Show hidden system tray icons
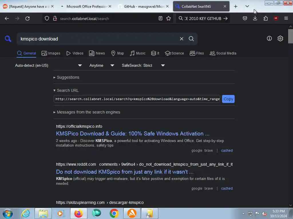 pyautogui.click(x=243, y=214)
